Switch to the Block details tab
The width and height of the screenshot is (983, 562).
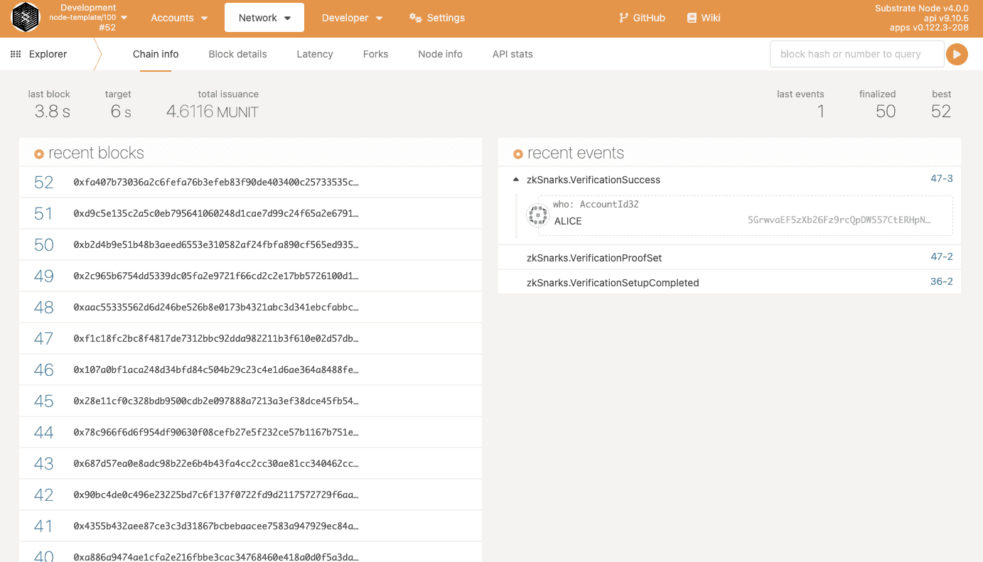pos(237,53)
